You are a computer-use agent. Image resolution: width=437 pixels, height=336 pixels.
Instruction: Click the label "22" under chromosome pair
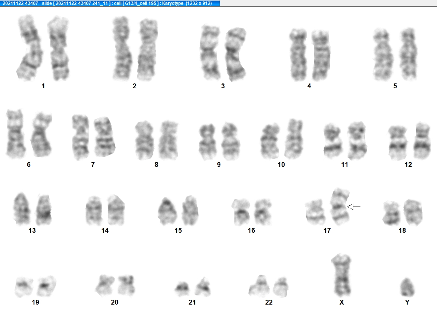269,302
